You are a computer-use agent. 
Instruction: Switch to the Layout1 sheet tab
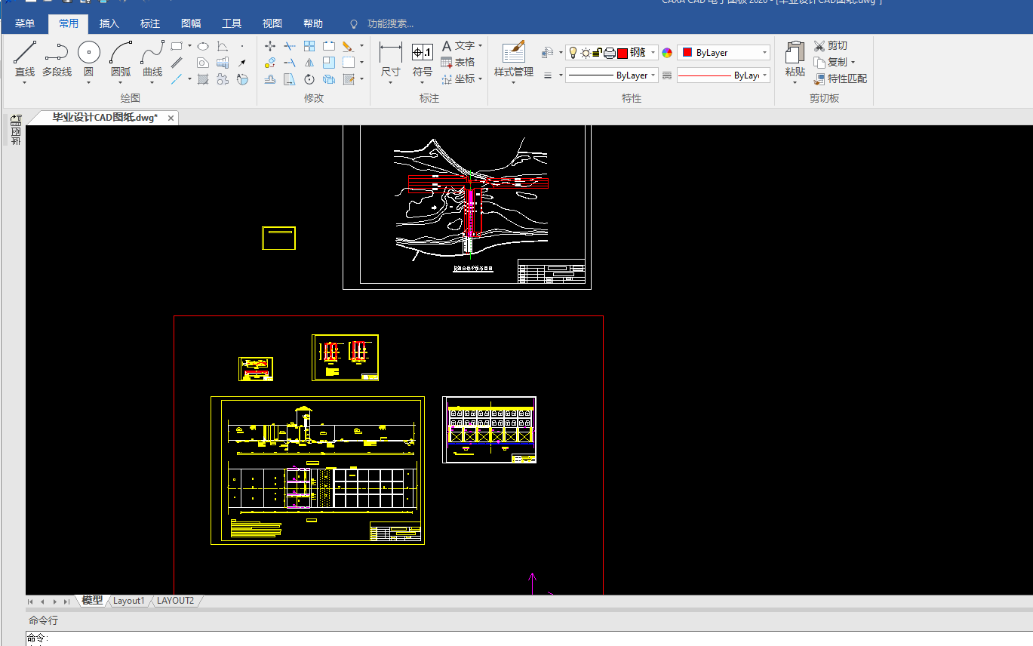coord(129,601)
